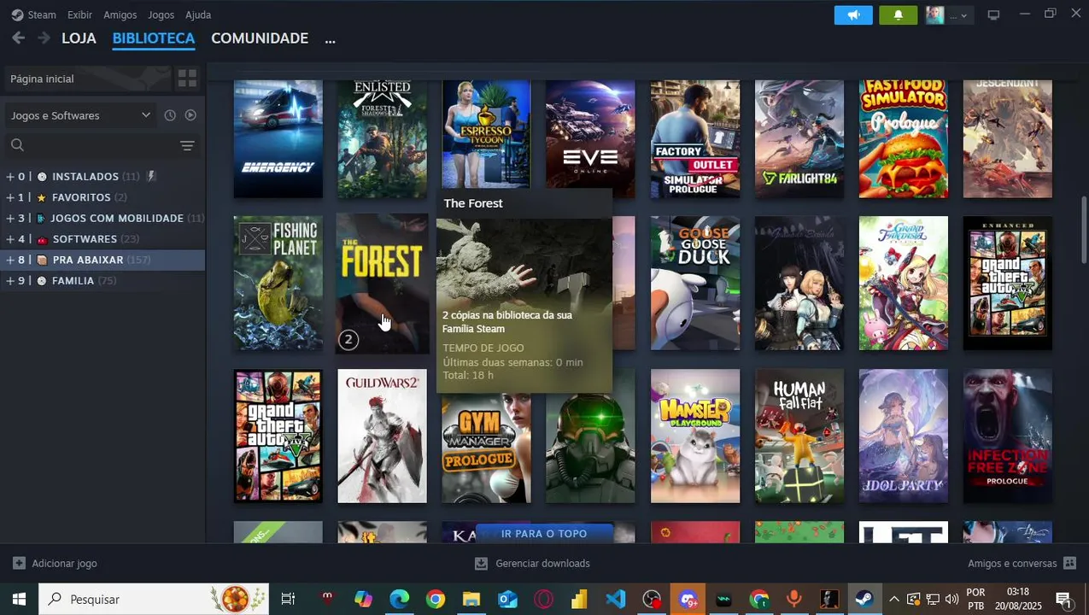The image size is (1089, 615).
Task: Expand the FAVORITOS collection
Action: pos(10,197)
